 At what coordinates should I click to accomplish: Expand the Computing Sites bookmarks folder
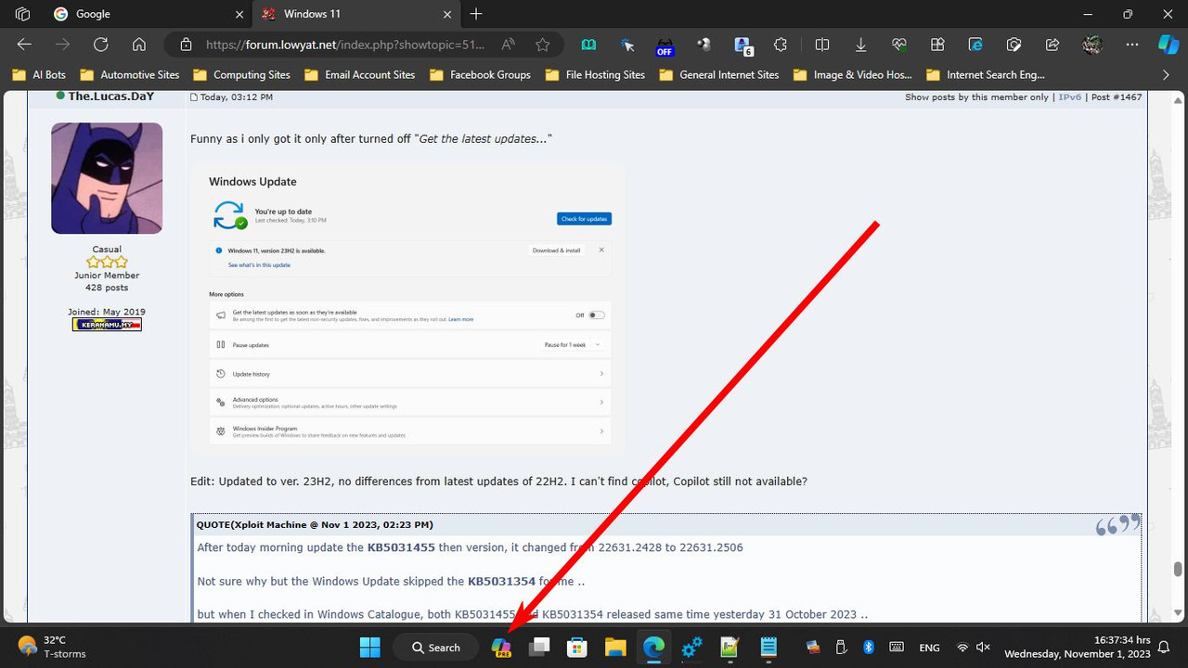(241, 75)
